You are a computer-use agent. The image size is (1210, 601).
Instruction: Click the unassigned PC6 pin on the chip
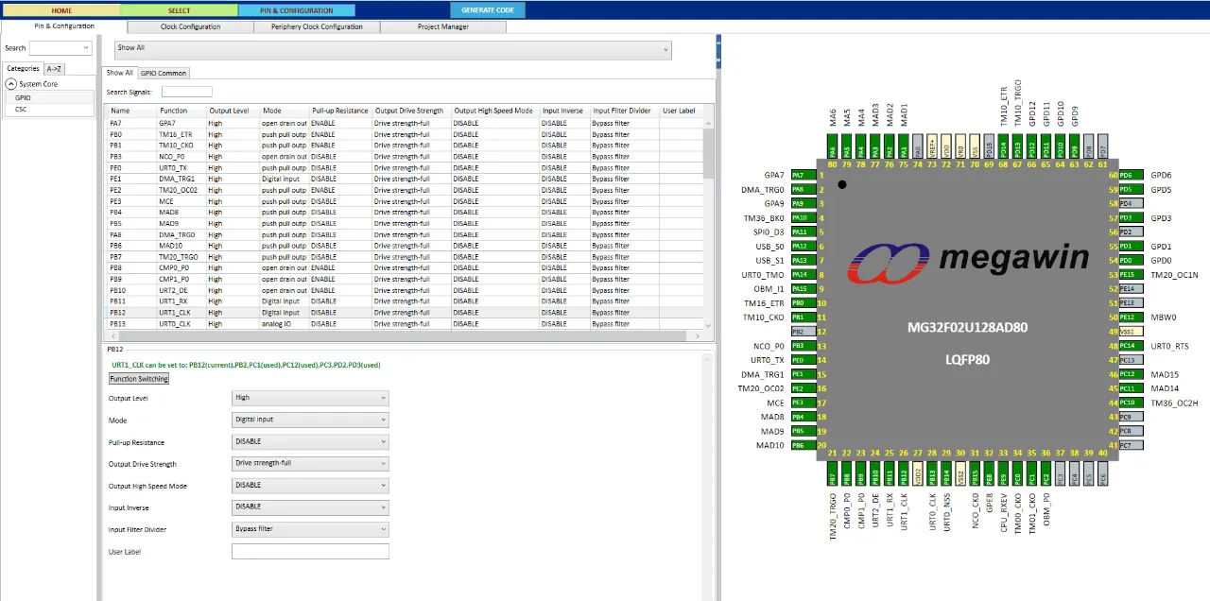coord(1103,473)
